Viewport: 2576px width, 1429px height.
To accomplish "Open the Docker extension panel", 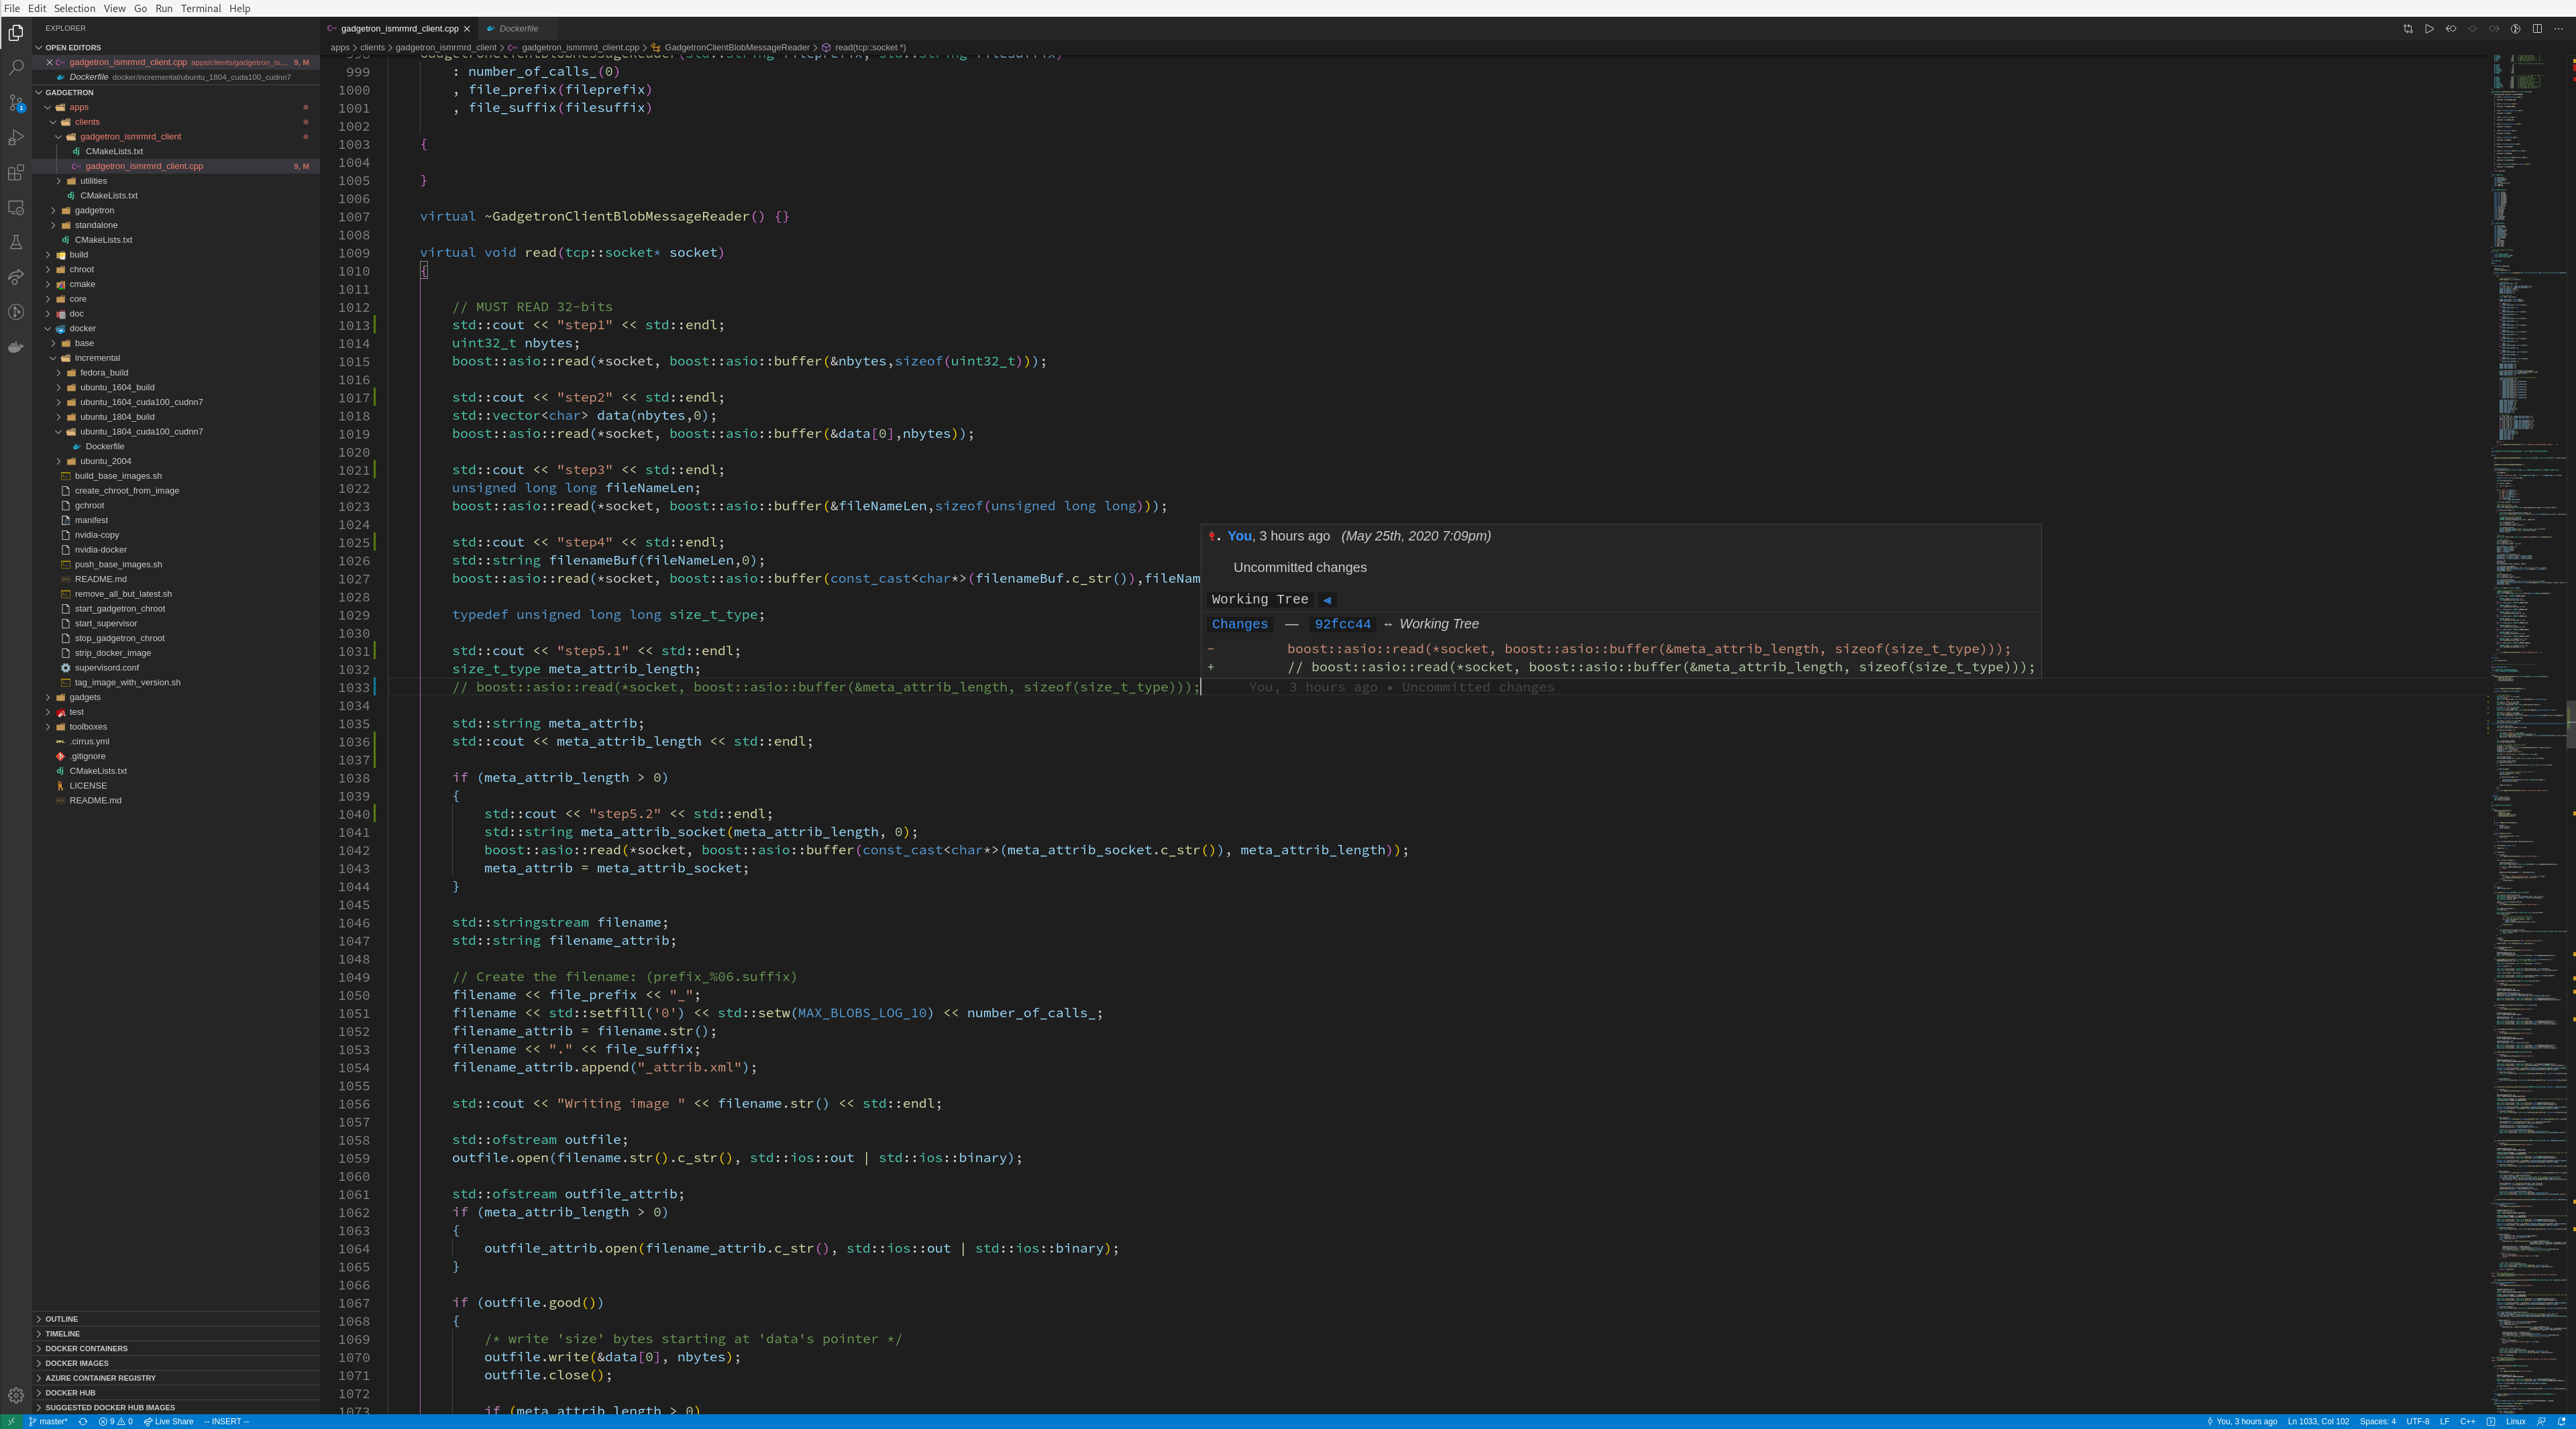I will 16,348.
